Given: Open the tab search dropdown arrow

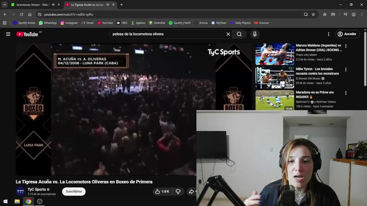Looking at the screenshot, I should tap(5, 5).
